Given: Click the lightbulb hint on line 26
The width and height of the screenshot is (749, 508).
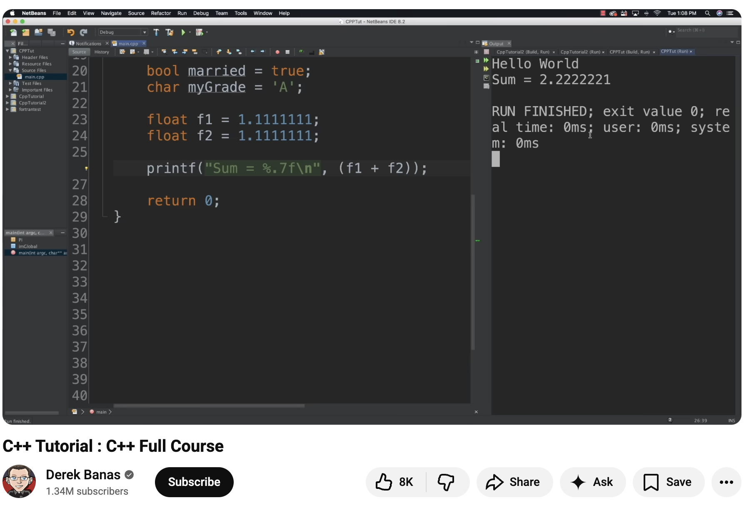Looking at the screenshot, I should (x=86, y=168).
